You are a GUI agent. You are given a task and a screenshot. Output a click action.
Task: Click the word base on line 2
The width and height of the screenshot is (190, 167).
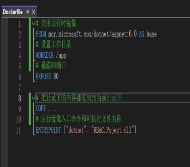click(x=152, y=34)
